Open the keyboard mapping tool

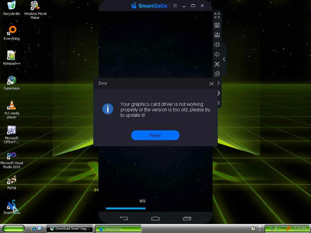217,25
